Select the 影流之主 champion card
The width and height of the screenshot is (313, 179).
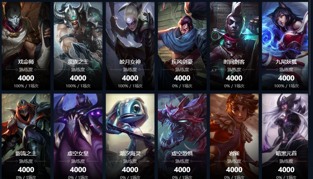[x=26, y=136]
